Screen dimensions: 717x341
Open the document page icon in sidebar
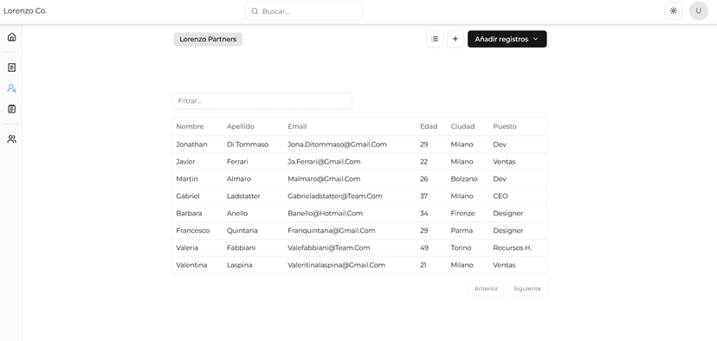pos(12,68)
